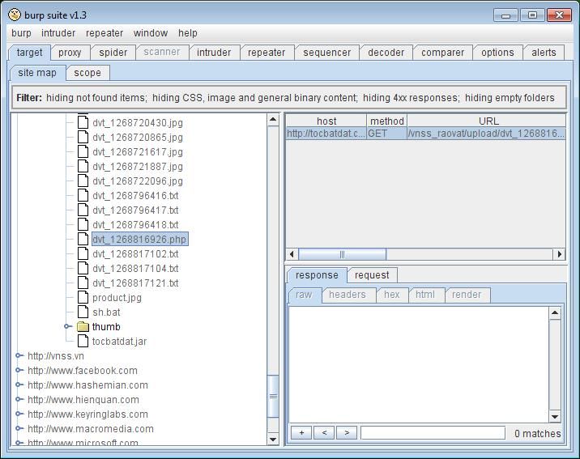
Task: Switch to the proxy tab
Action: [70, 53]
